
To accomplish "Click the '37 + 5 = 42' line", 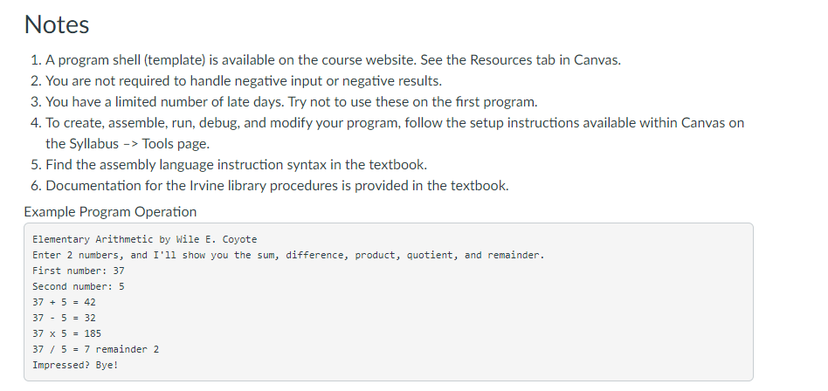I will click(64, 302).
